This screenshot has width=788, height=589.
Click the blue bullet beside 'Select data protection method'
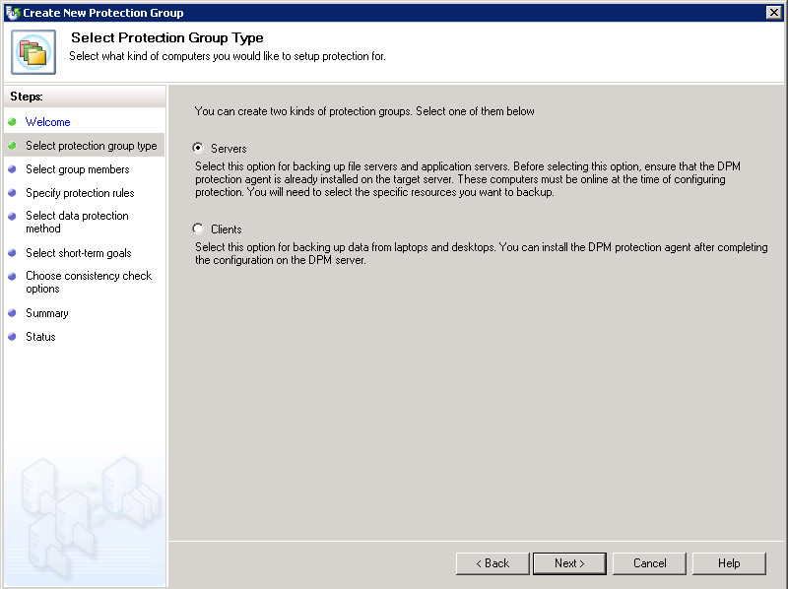pyautogui.click(x=12, y=216)
